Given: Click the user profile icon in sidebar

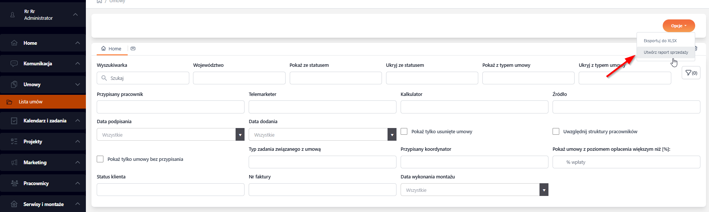Looking at the screenshot, I should pyautogui.click(x=13, y=15).
